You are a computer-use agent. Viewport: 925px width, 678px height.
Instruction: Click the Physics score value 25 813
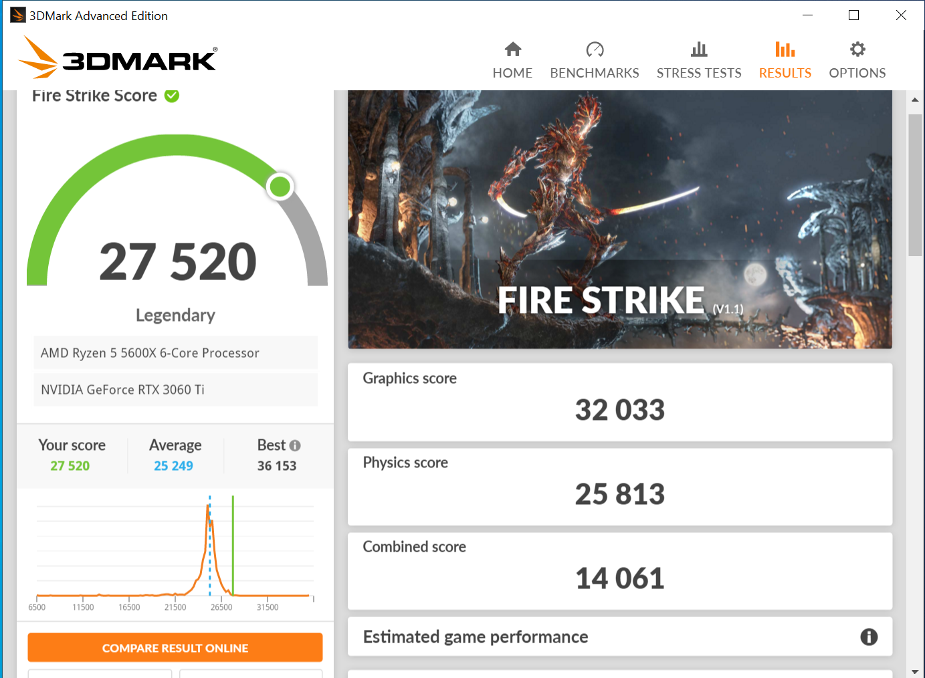coord(620,494)
